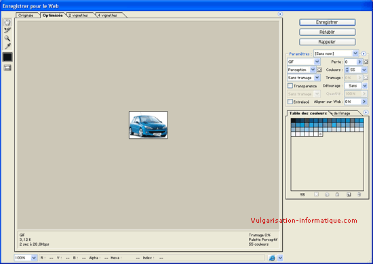Switch to the image size tab
Image resolution: width=373 pixels, height=264 pixels.
[x=342, y=114]
